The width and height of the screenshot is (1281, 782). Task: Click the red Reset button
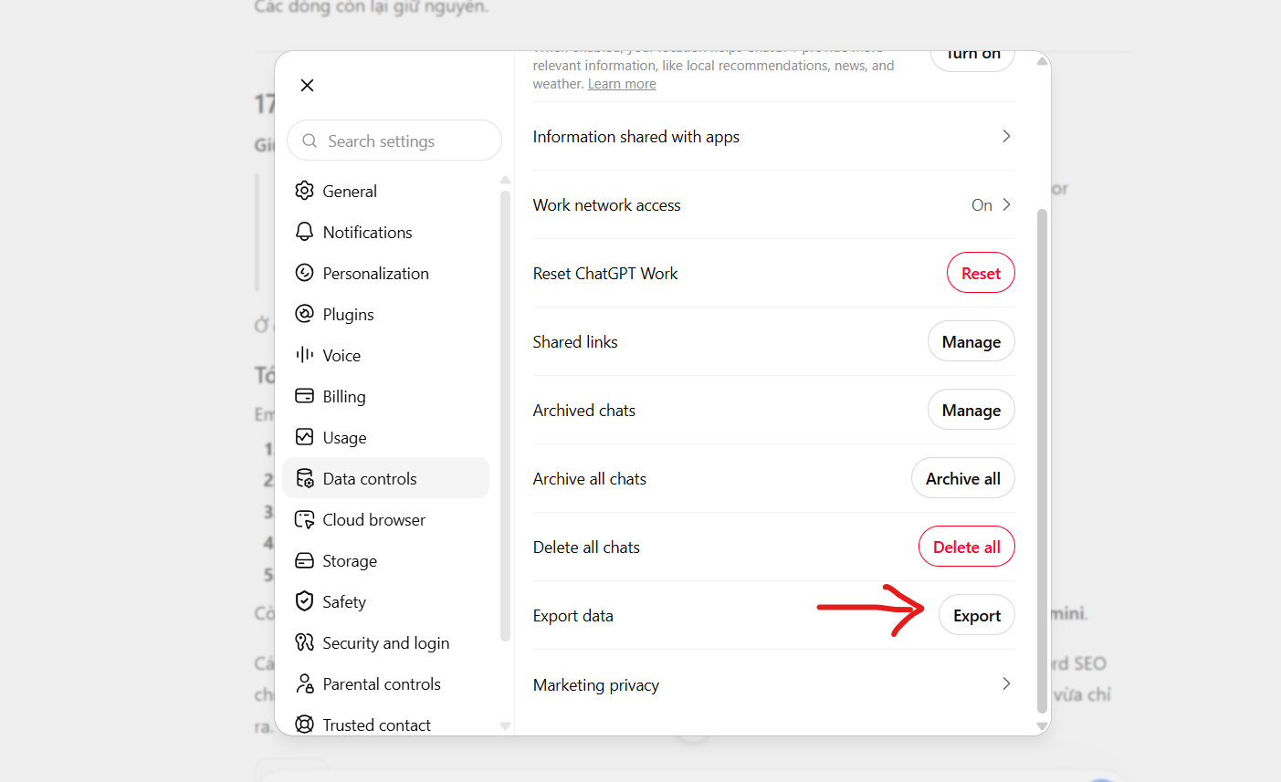pos(981,273)
